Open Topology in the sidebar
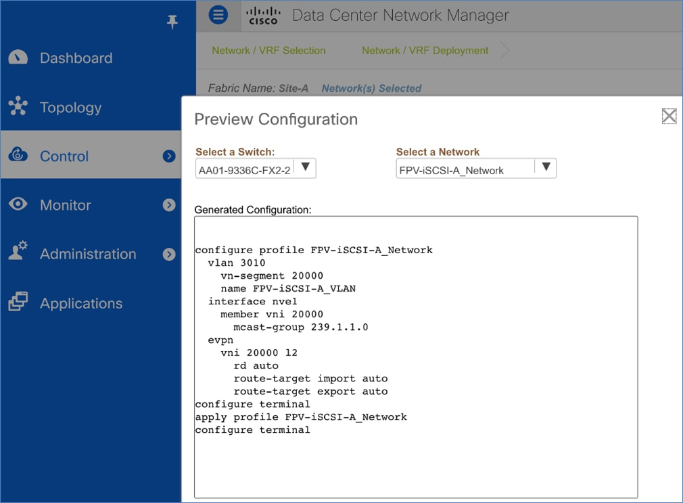Screen dimensions: 683x503 tap(70, 107)
